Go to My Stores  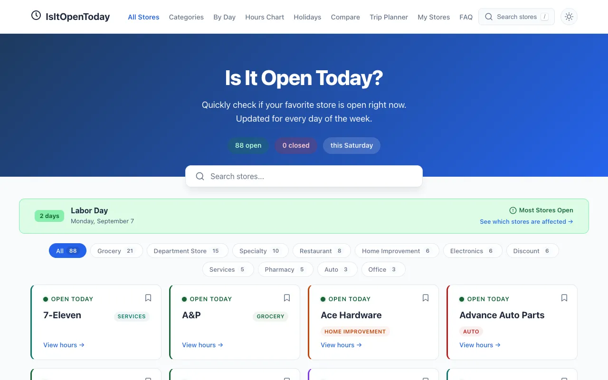point(434,17)
